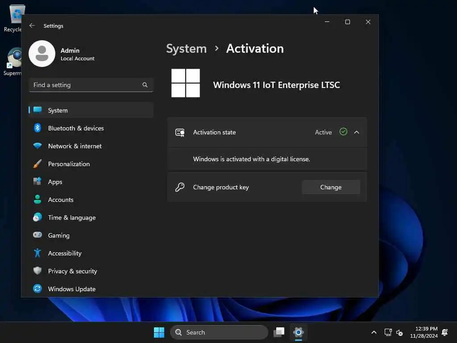The image size is (457, 343).
Task: Select System in the sidebar
Action: coord(91,110)
